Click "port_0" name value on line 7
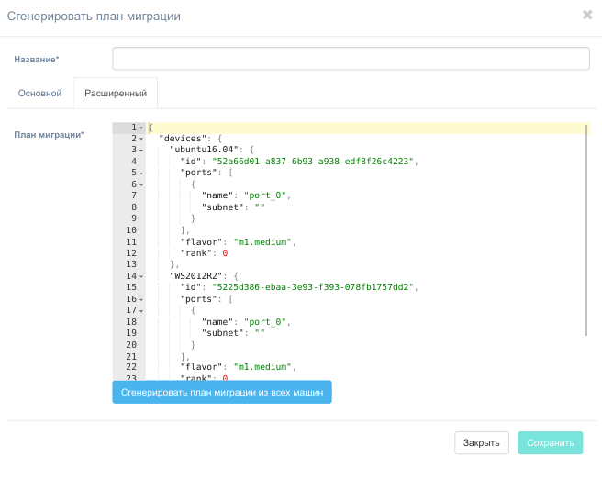Screen dimensions: 602x480 tap(265, 195)
